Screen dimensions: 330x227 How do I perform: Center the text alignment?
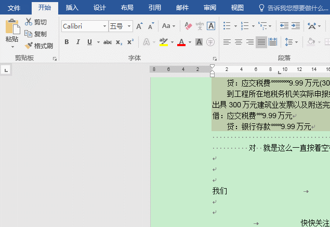tap(238, 42)
